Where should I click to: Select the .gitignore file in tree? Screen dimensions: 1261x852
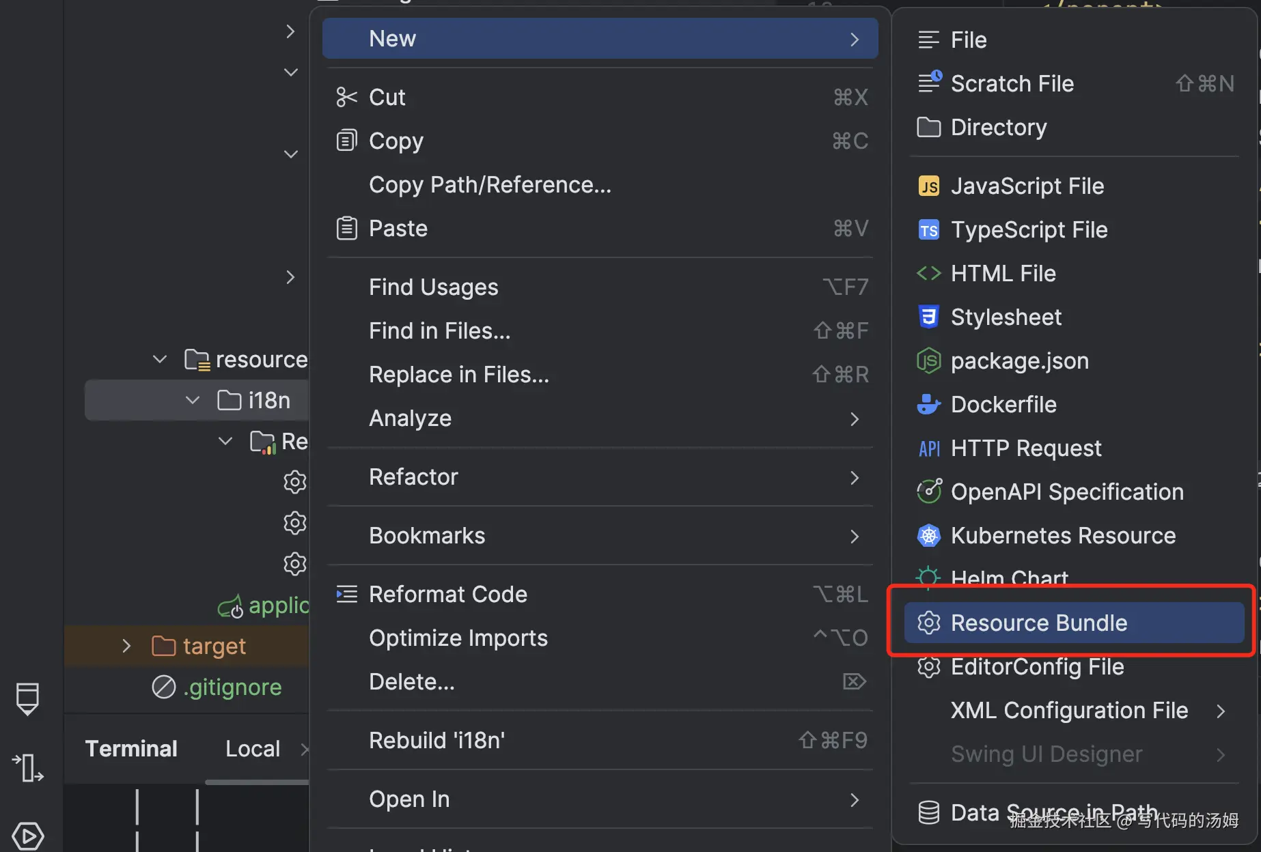tap(232, 687)
